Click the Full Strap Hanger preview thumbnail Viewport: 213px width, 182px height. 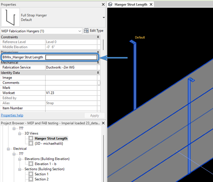click(x=10, y=17)
